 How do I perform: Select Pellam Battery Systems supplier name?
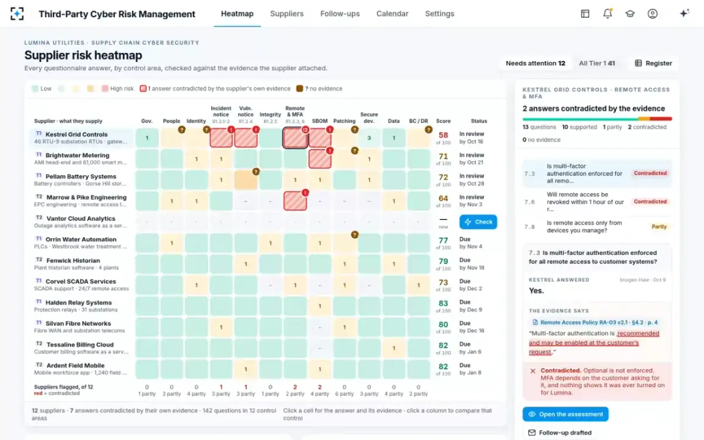tap(81, 177)
